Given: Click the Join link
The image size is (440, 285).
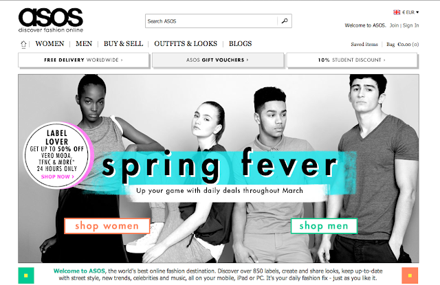Looking at the screenshot, I should coord(394,25).
